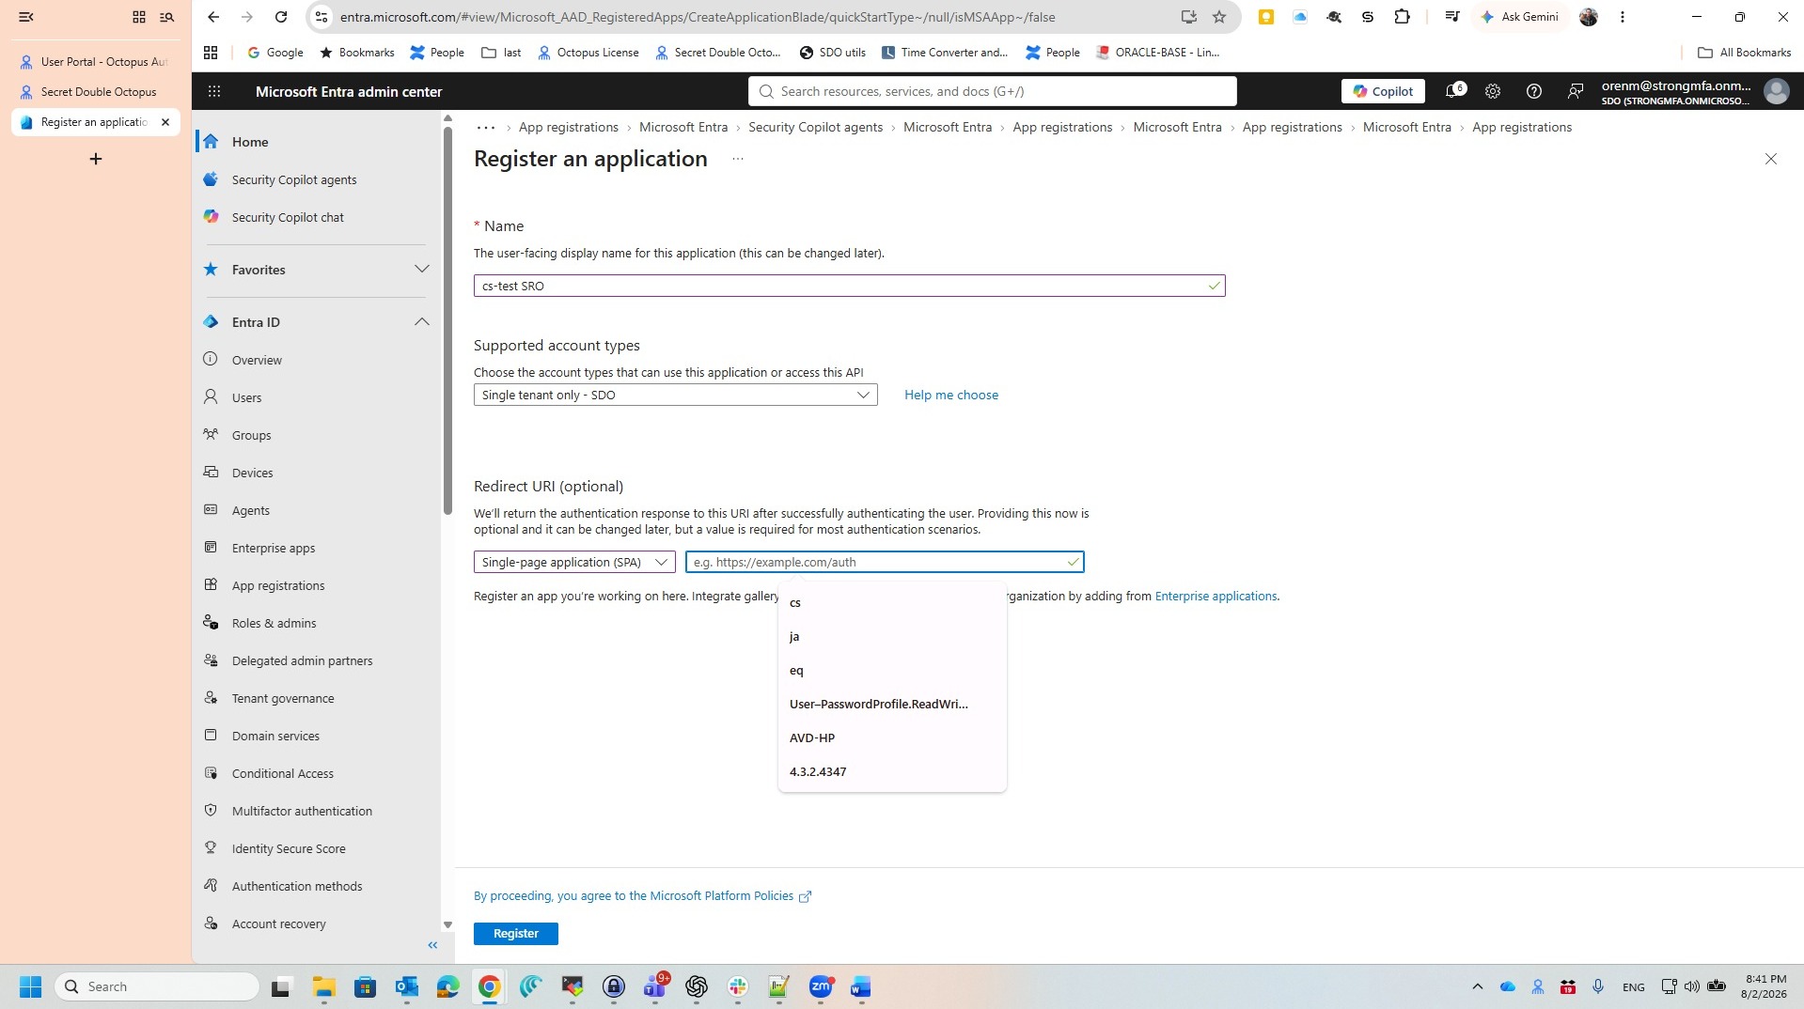The image size is (1804, 1009).
Task: Select the App registrations sidebar icon
Action: (x=211, y=584)
